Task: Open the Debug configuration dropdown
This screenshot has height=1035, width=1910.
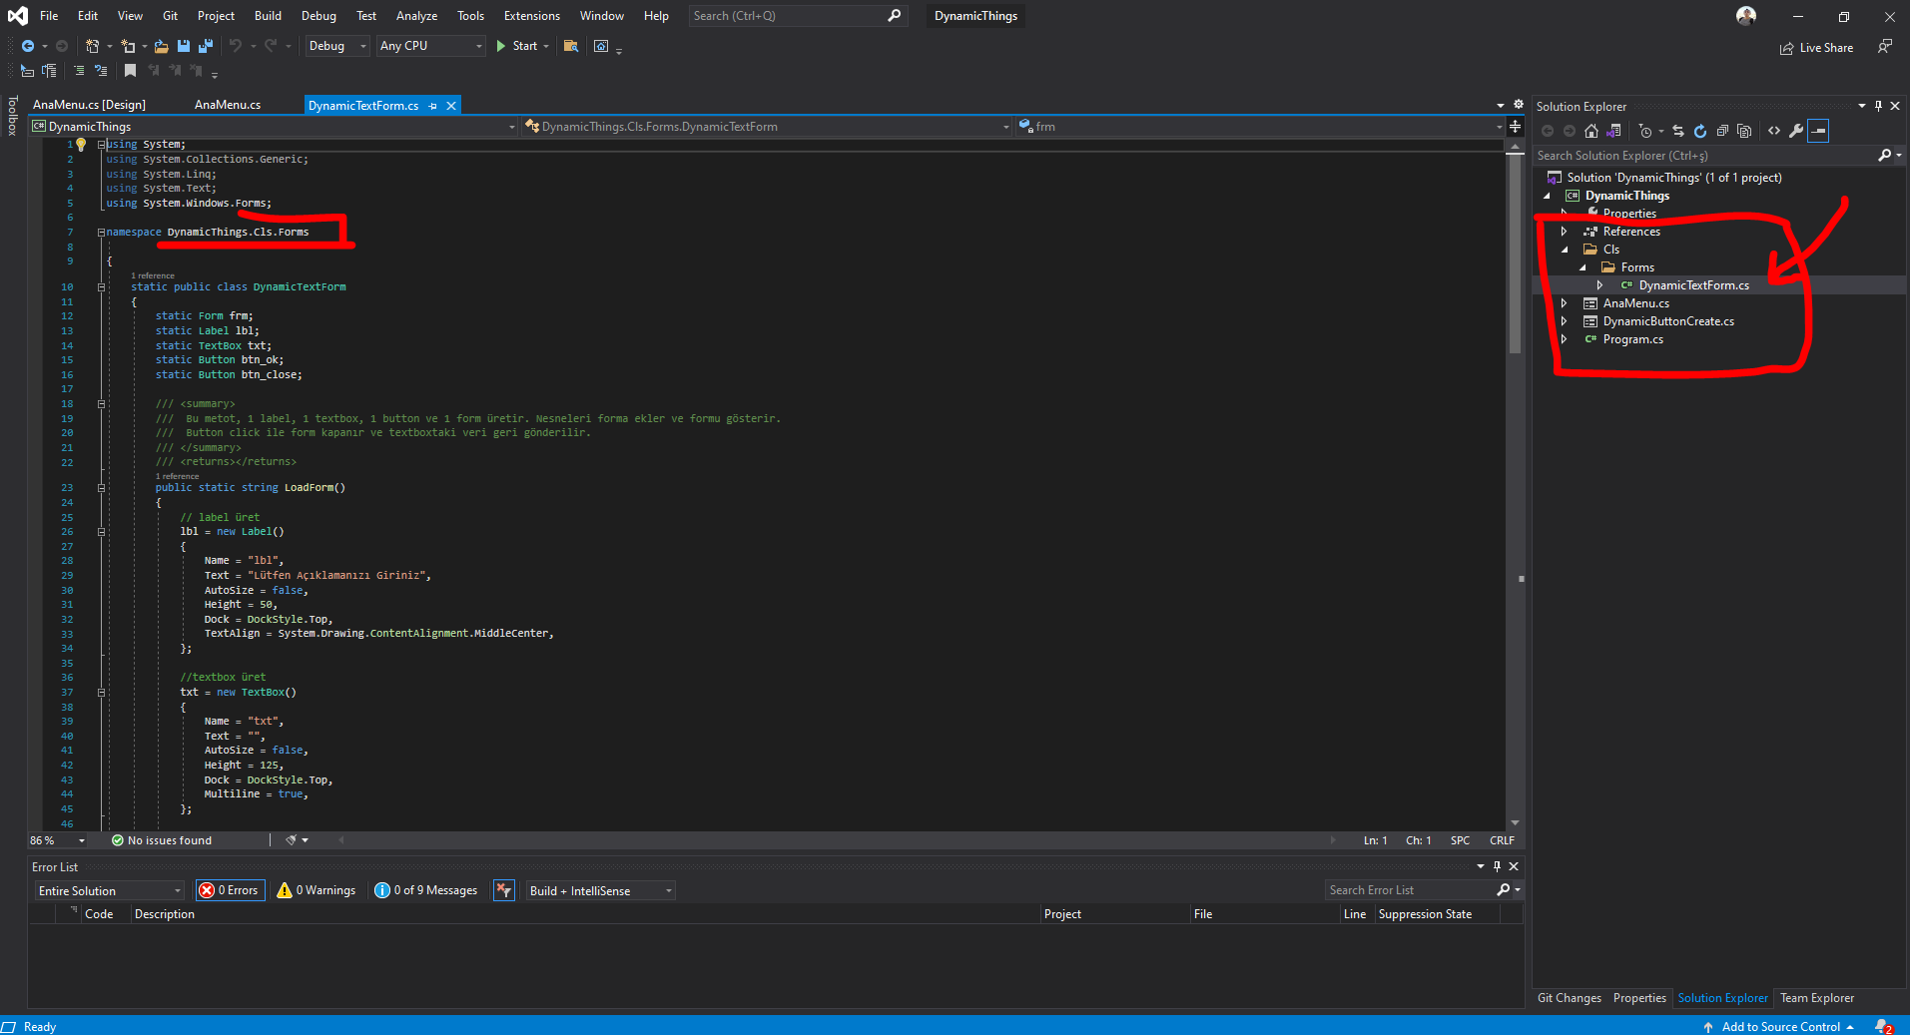Action: (336, 46)
